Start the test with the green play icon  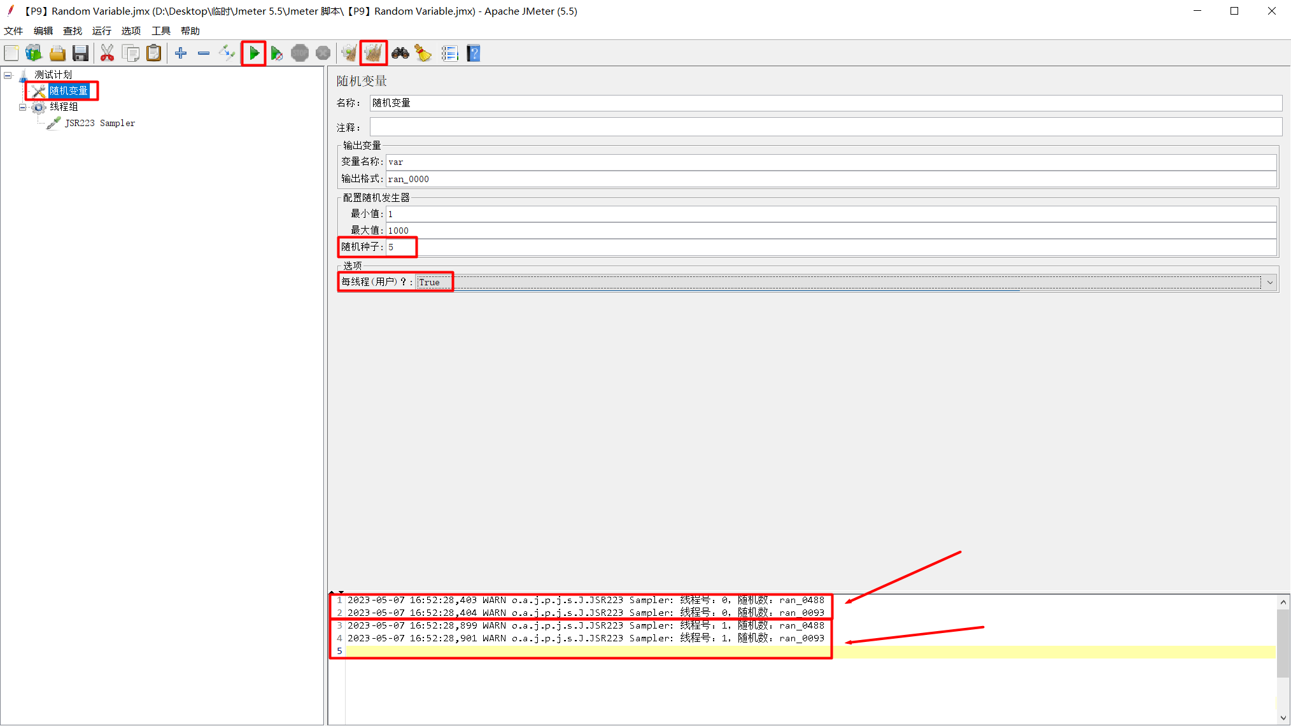[x=253, y=53]
